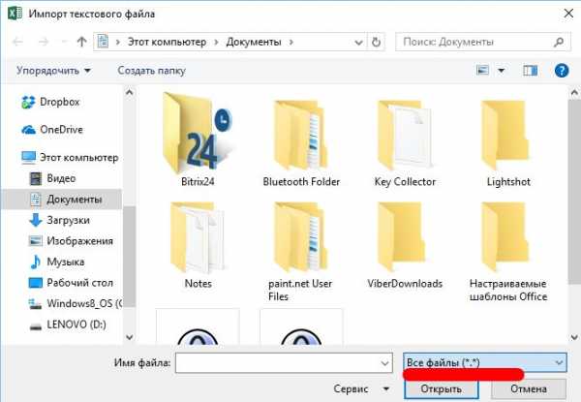Open the Упорядочить menu
The height and width of the screenshot is (402, 581).
click(53, 71)
